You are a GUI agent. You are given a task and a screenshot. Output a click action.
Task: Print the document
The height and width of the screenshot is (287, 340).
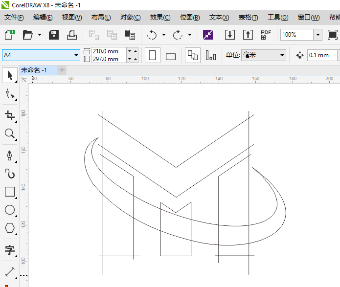(x=72, y=35)
